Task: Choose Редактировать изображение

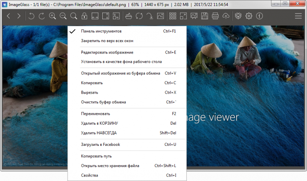Action: point(127,52)
